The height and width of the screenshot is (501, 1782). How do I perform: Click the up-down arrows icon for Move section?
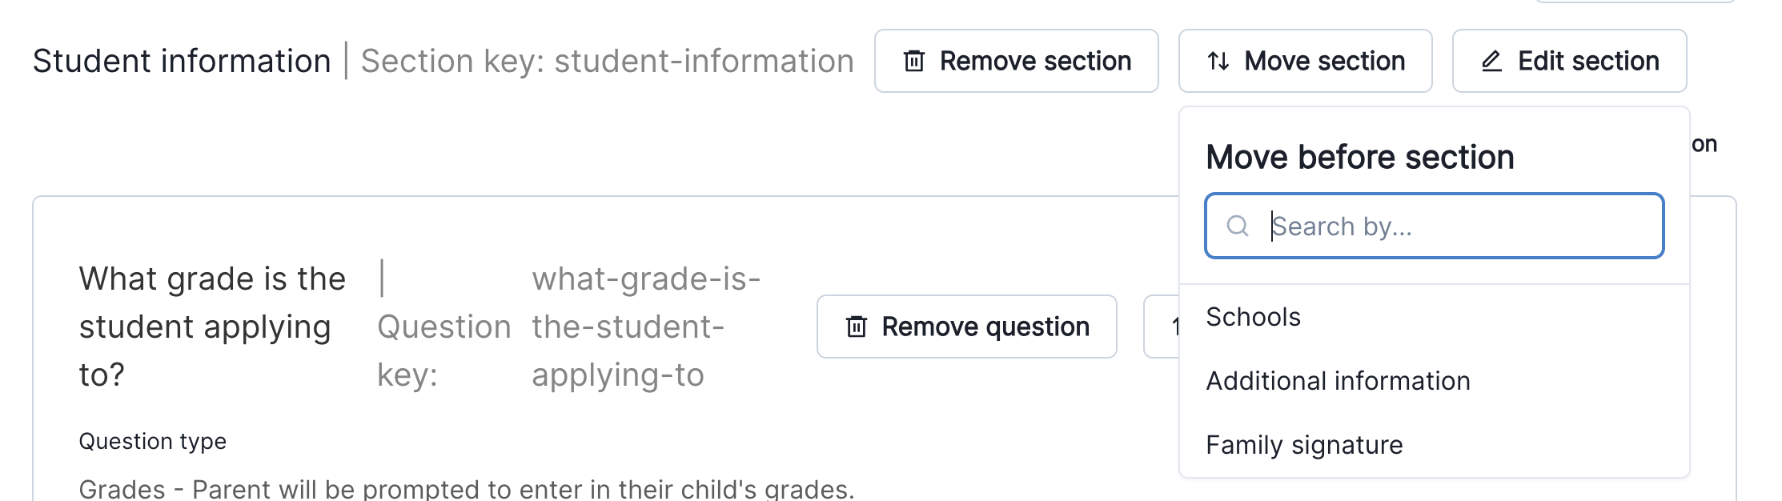pyautogui.click(x=1218, y=61)
